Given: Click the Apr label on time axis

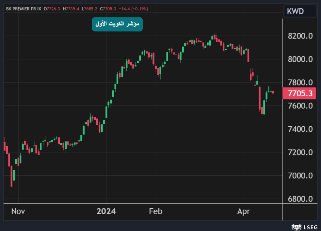Looking at the screenshot, I should coord(243,211).
